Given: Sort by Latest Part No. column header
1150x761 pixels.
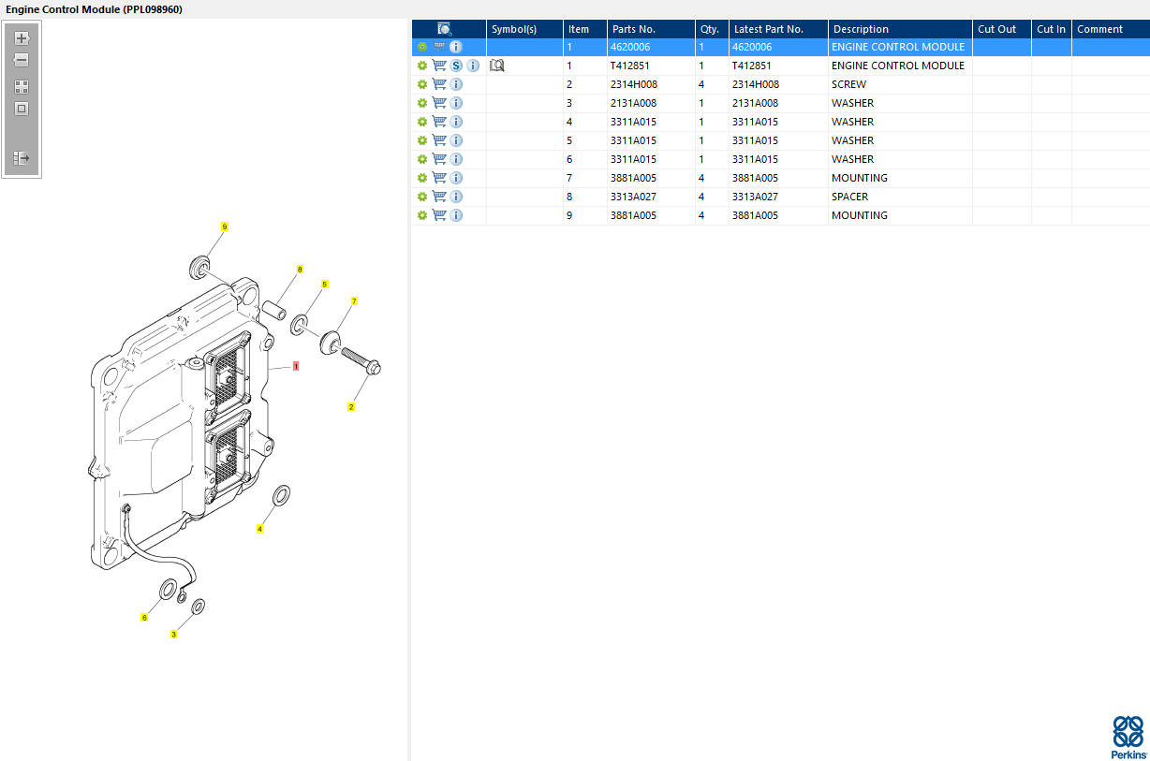Looking at the screenshot, I should [778, 29].
